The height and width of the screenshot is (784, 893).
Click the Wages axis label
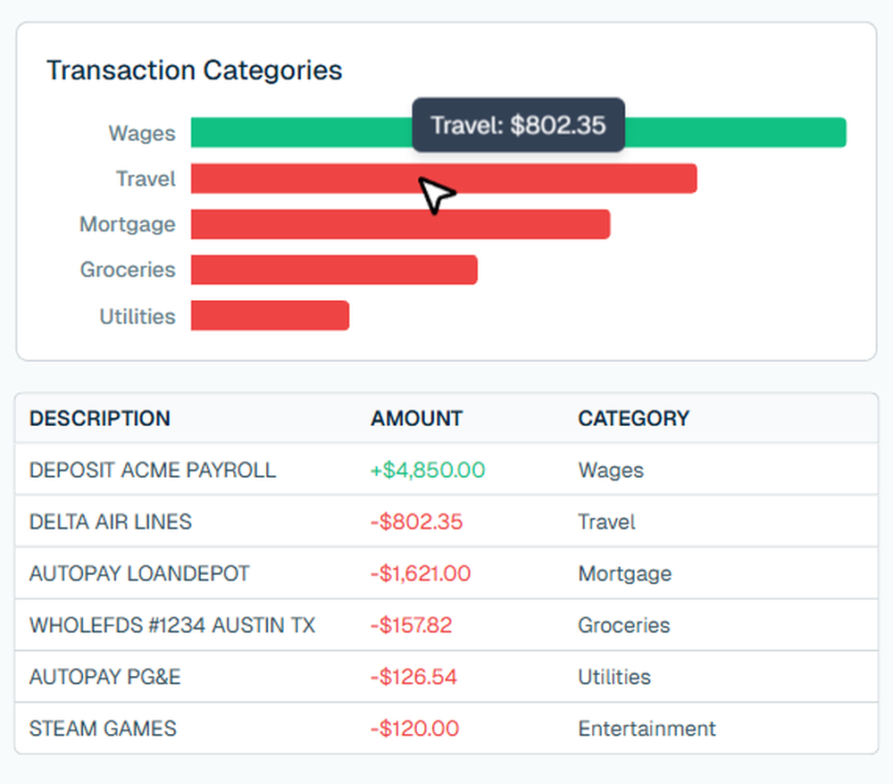[141, 132]
